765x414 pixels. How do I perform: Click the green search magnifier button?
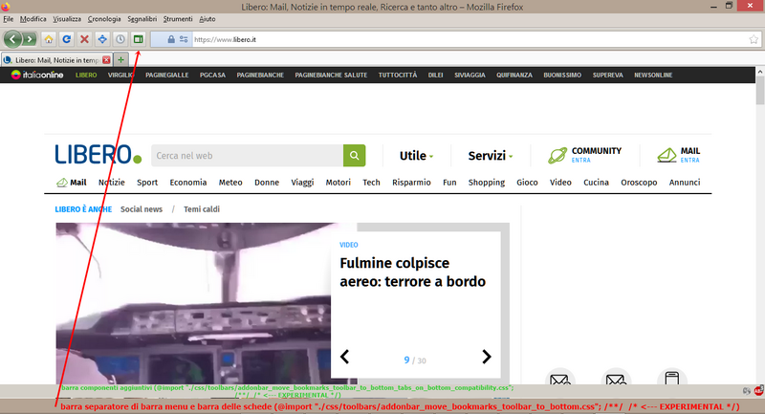point(354,156)
